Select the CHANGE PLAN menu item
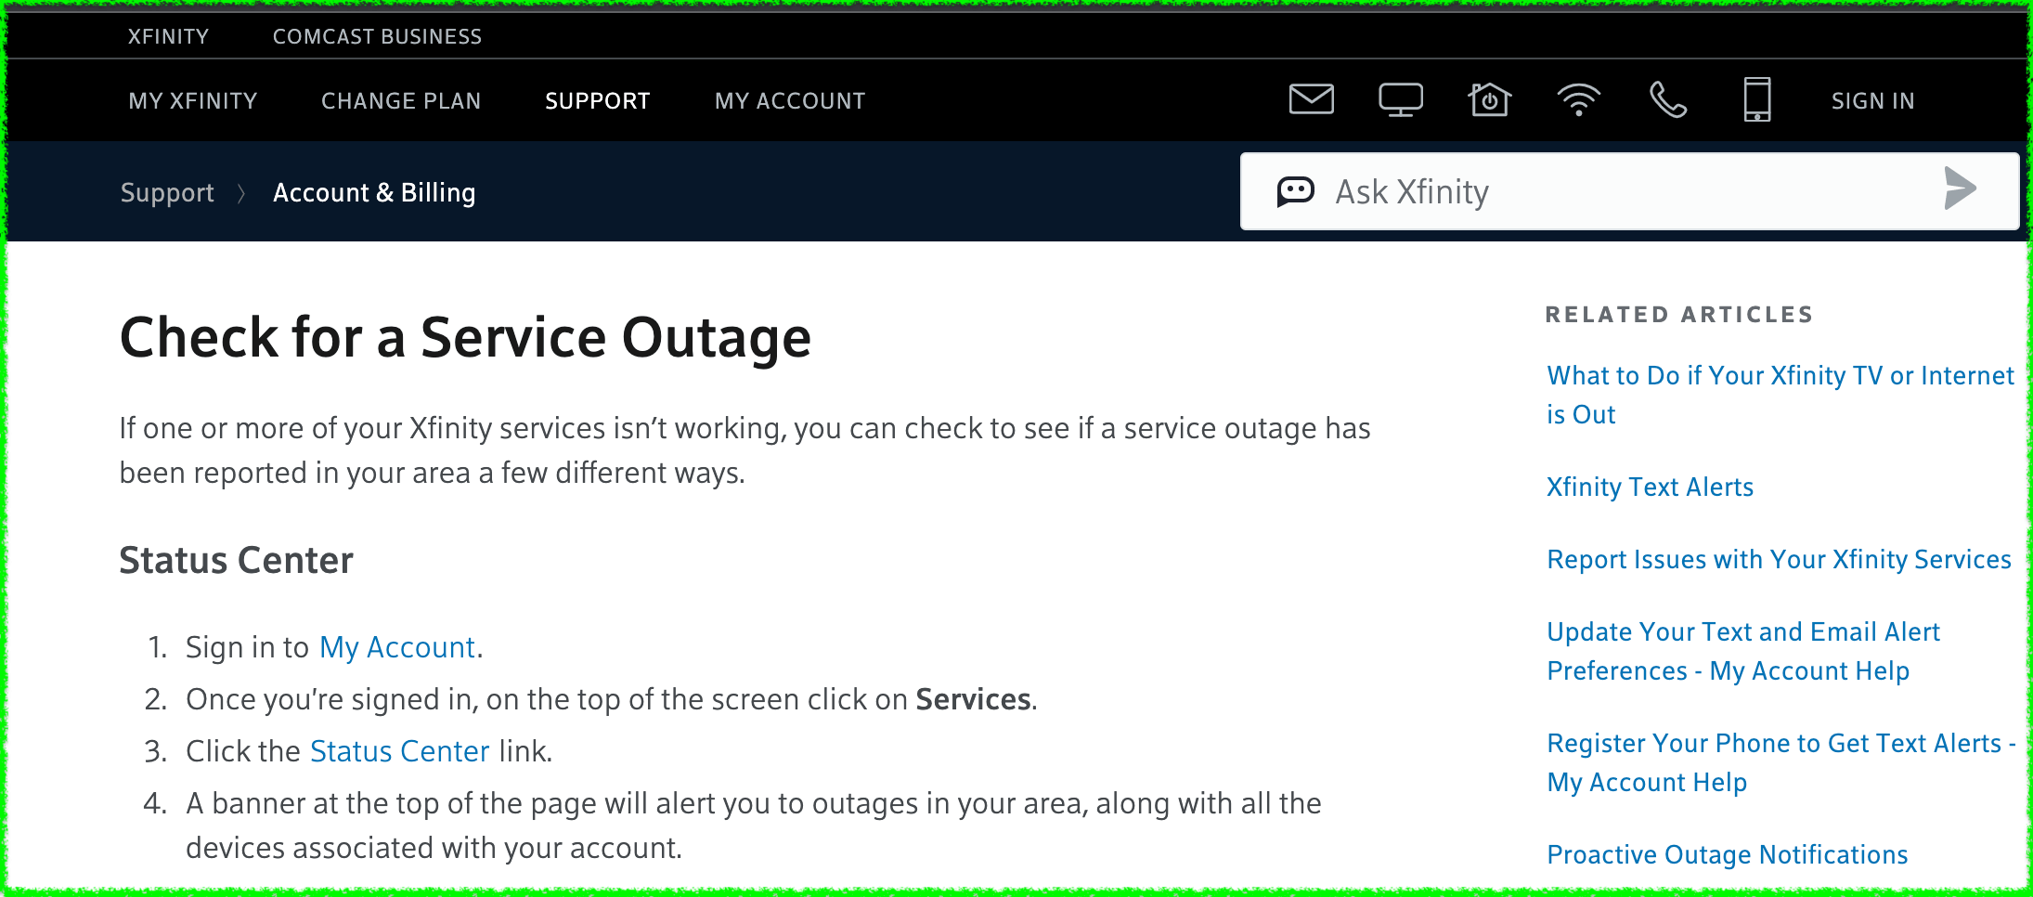The image size is (2033, 897). pyautogui.click(x=401, y=100)
